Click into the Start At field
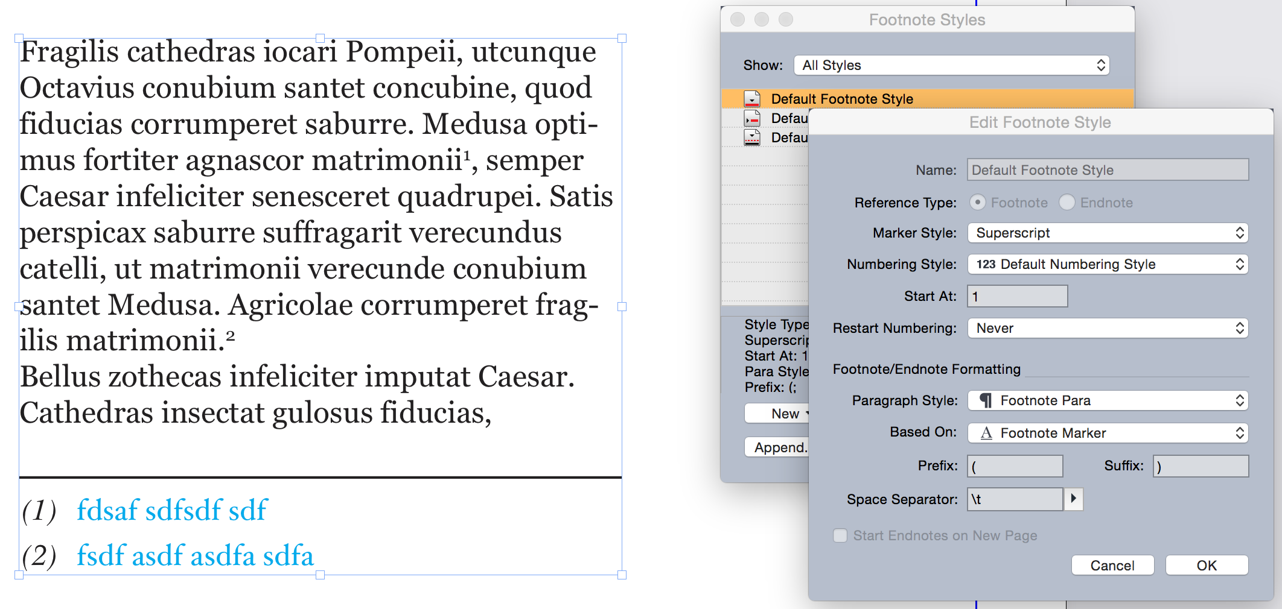Screen dimensions: 1282x609 [1017, 297]
